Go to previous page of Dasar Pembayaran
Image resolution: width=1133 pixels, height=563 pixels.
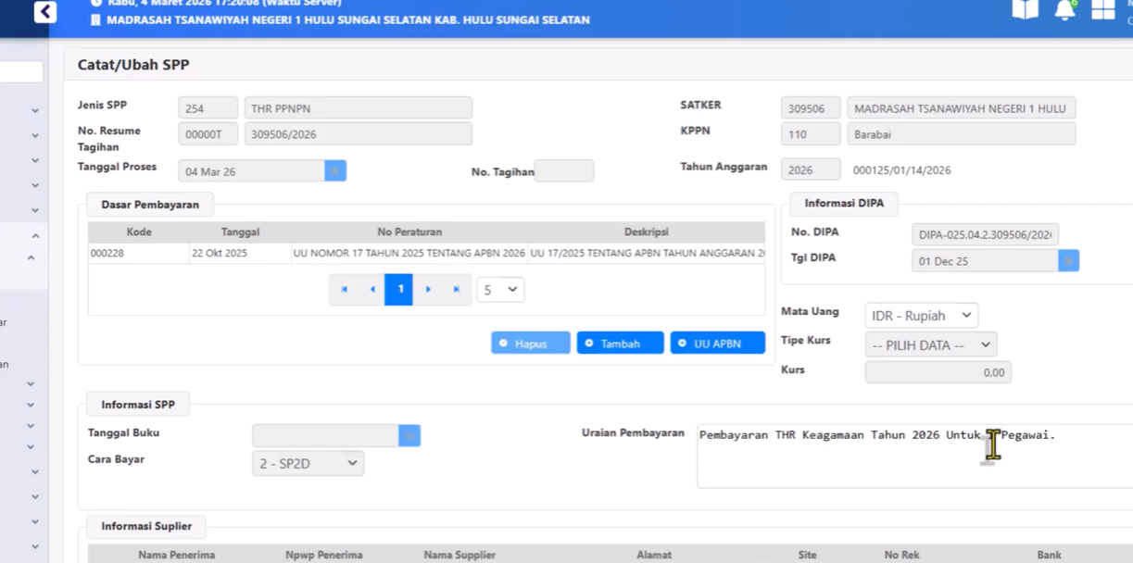[x=371, y=290]
